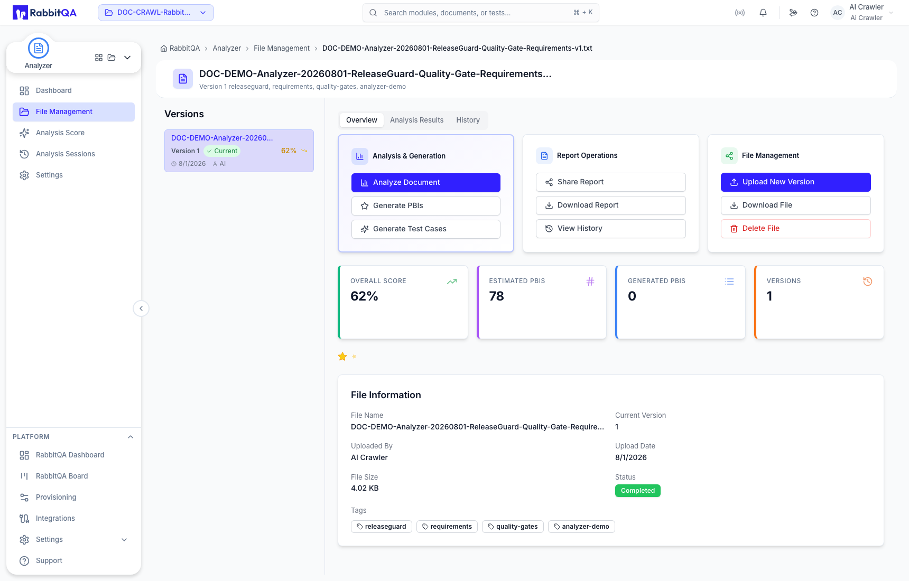Click Generate Test Cases

tap(426, 229)
